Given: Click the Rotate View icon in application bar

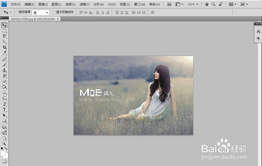Looking at the screenshot, I should (221, 4).
